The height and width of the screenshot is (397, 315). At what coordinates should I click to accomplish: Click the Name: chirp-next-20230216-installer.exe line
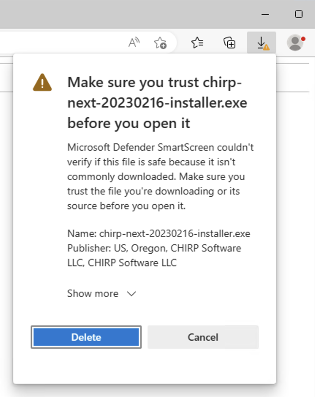click(159, 233)
